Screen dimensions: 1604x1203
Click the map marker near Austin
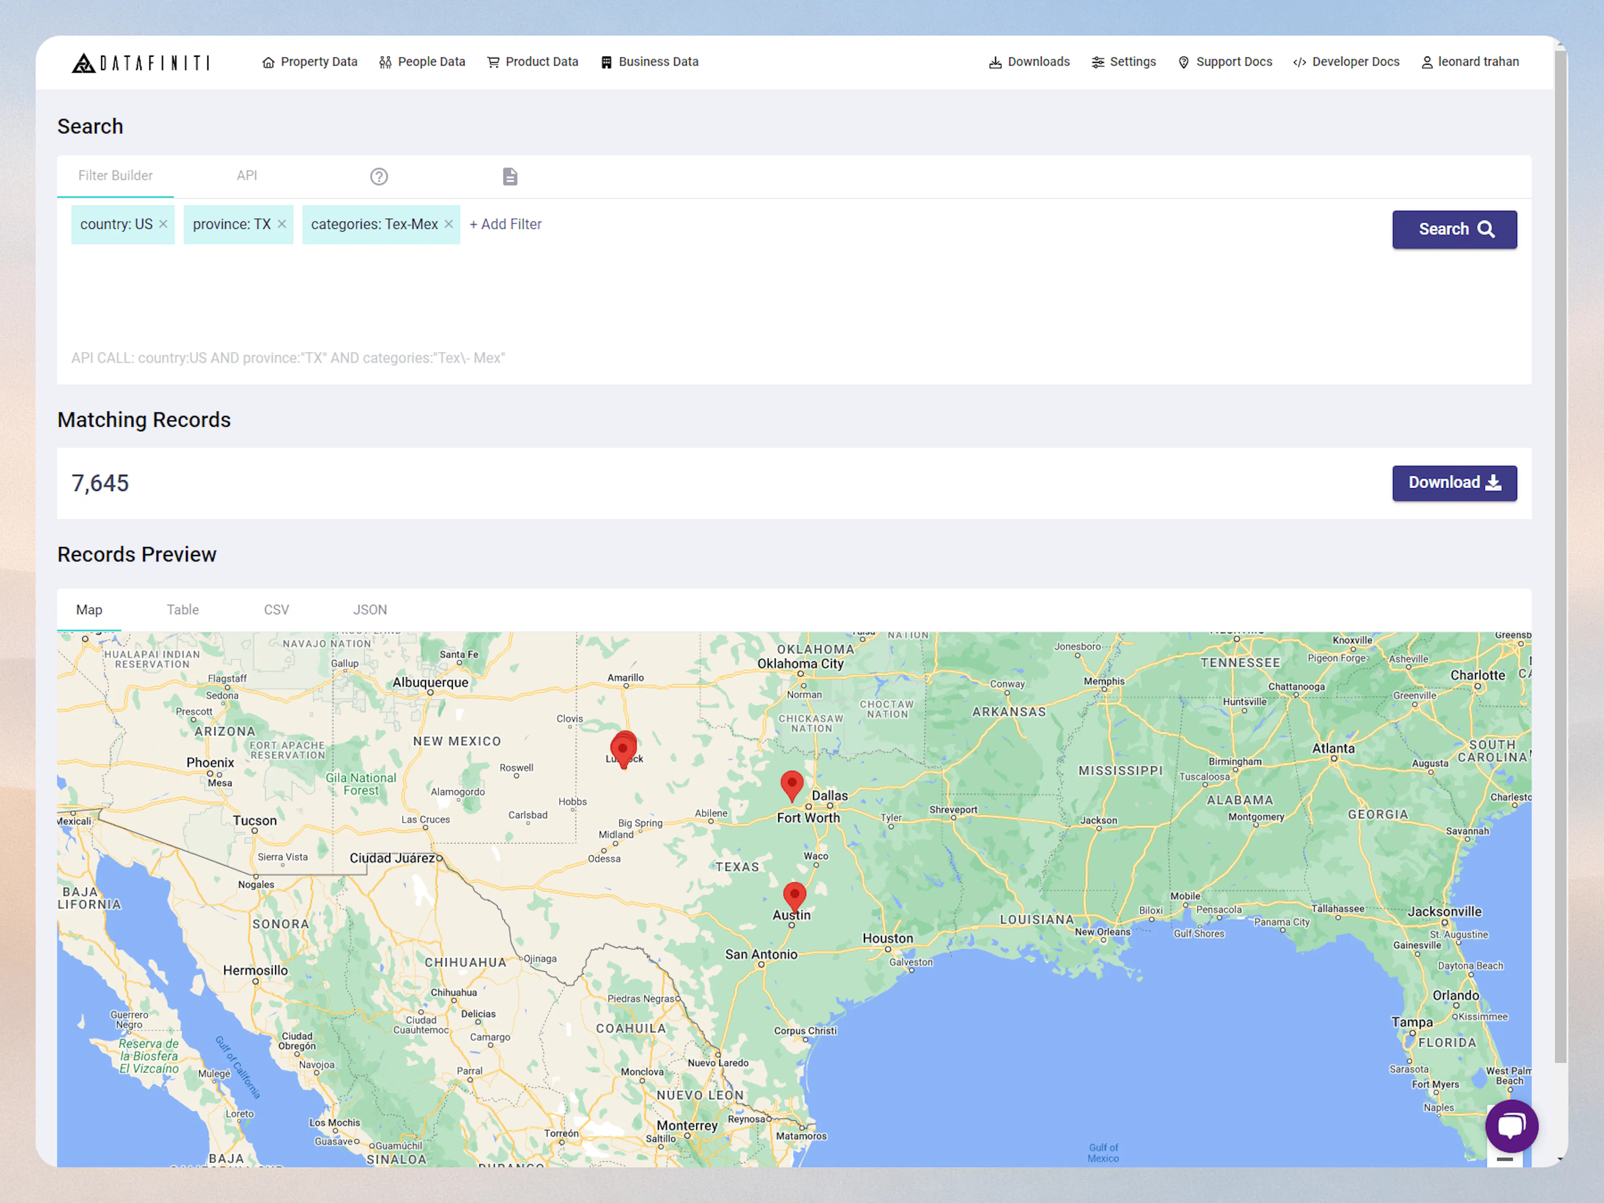[x=794, y=895]
